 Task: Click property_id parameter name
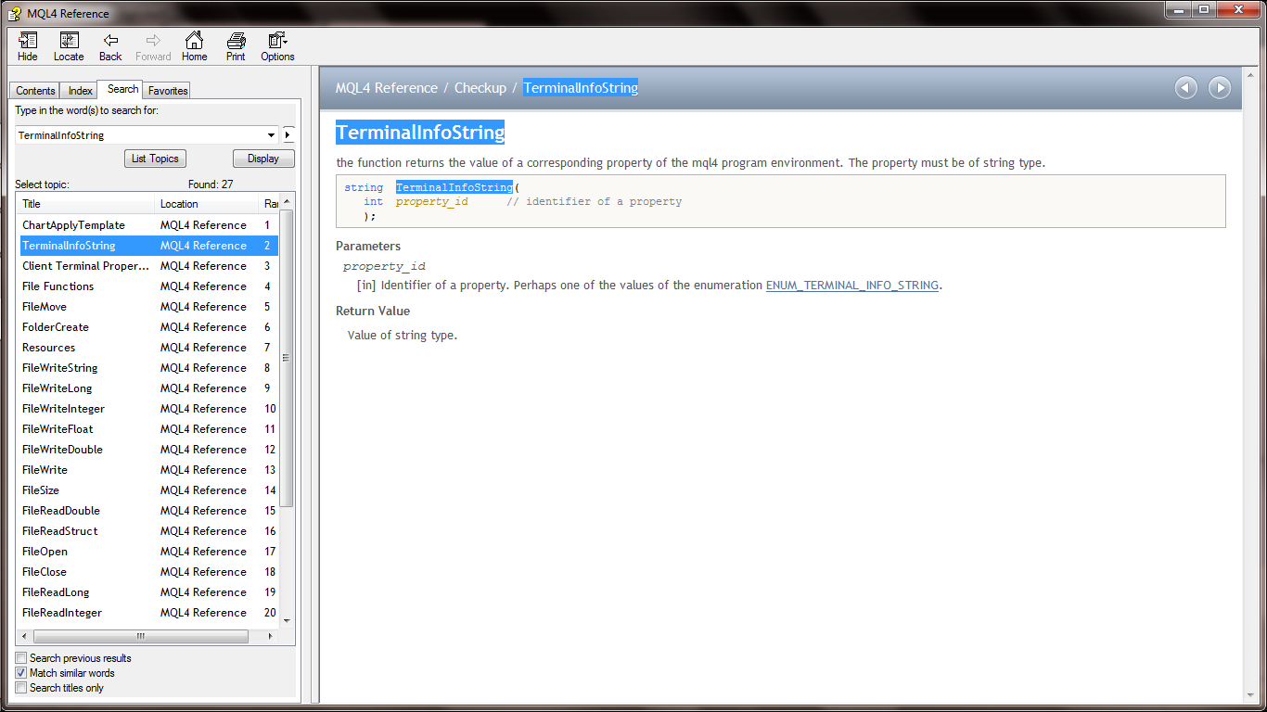(384, 266)
